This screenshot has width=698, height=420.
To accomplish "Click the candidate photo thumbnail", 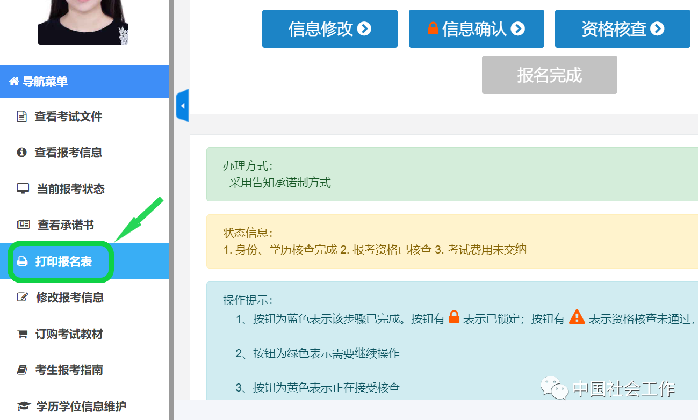I will (83, 21).
